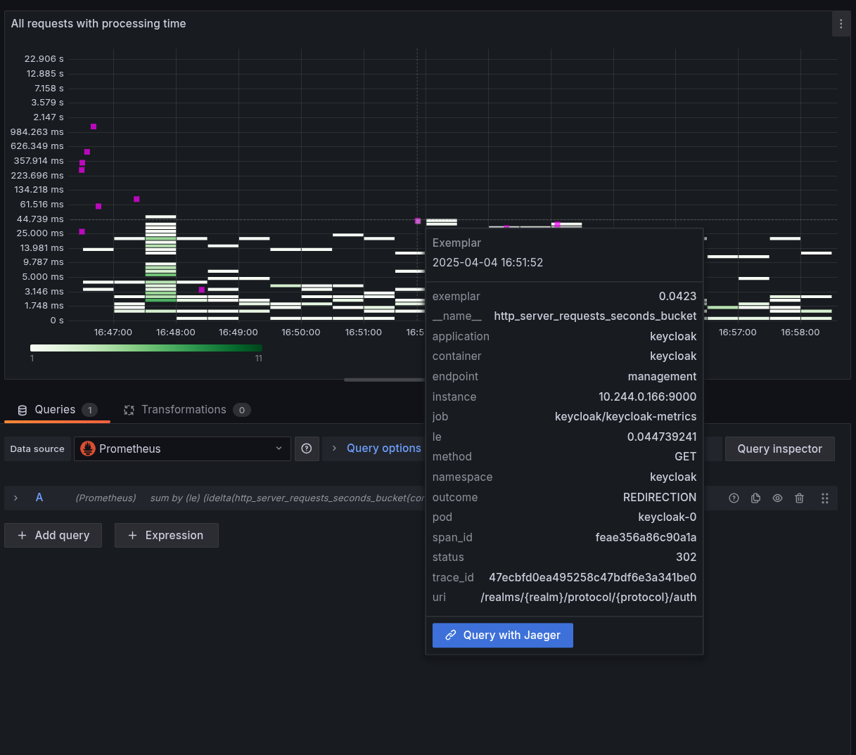Open the Prometheus data source dropdown

tap(182, 449)
